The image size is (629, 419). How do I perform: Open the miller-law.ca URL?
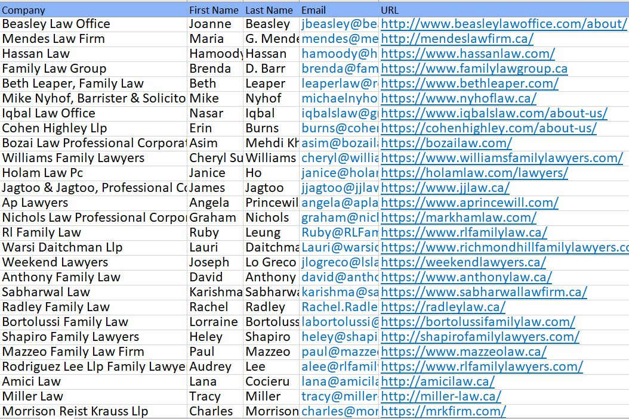(441, 396)
